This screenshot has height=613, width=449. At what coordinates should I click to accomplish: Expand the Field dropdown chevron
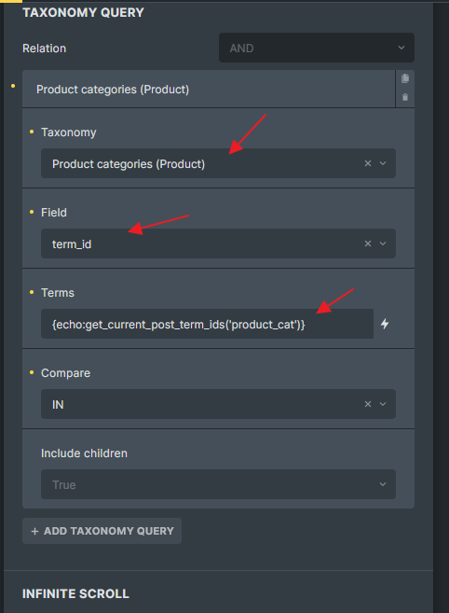(383, 244)
